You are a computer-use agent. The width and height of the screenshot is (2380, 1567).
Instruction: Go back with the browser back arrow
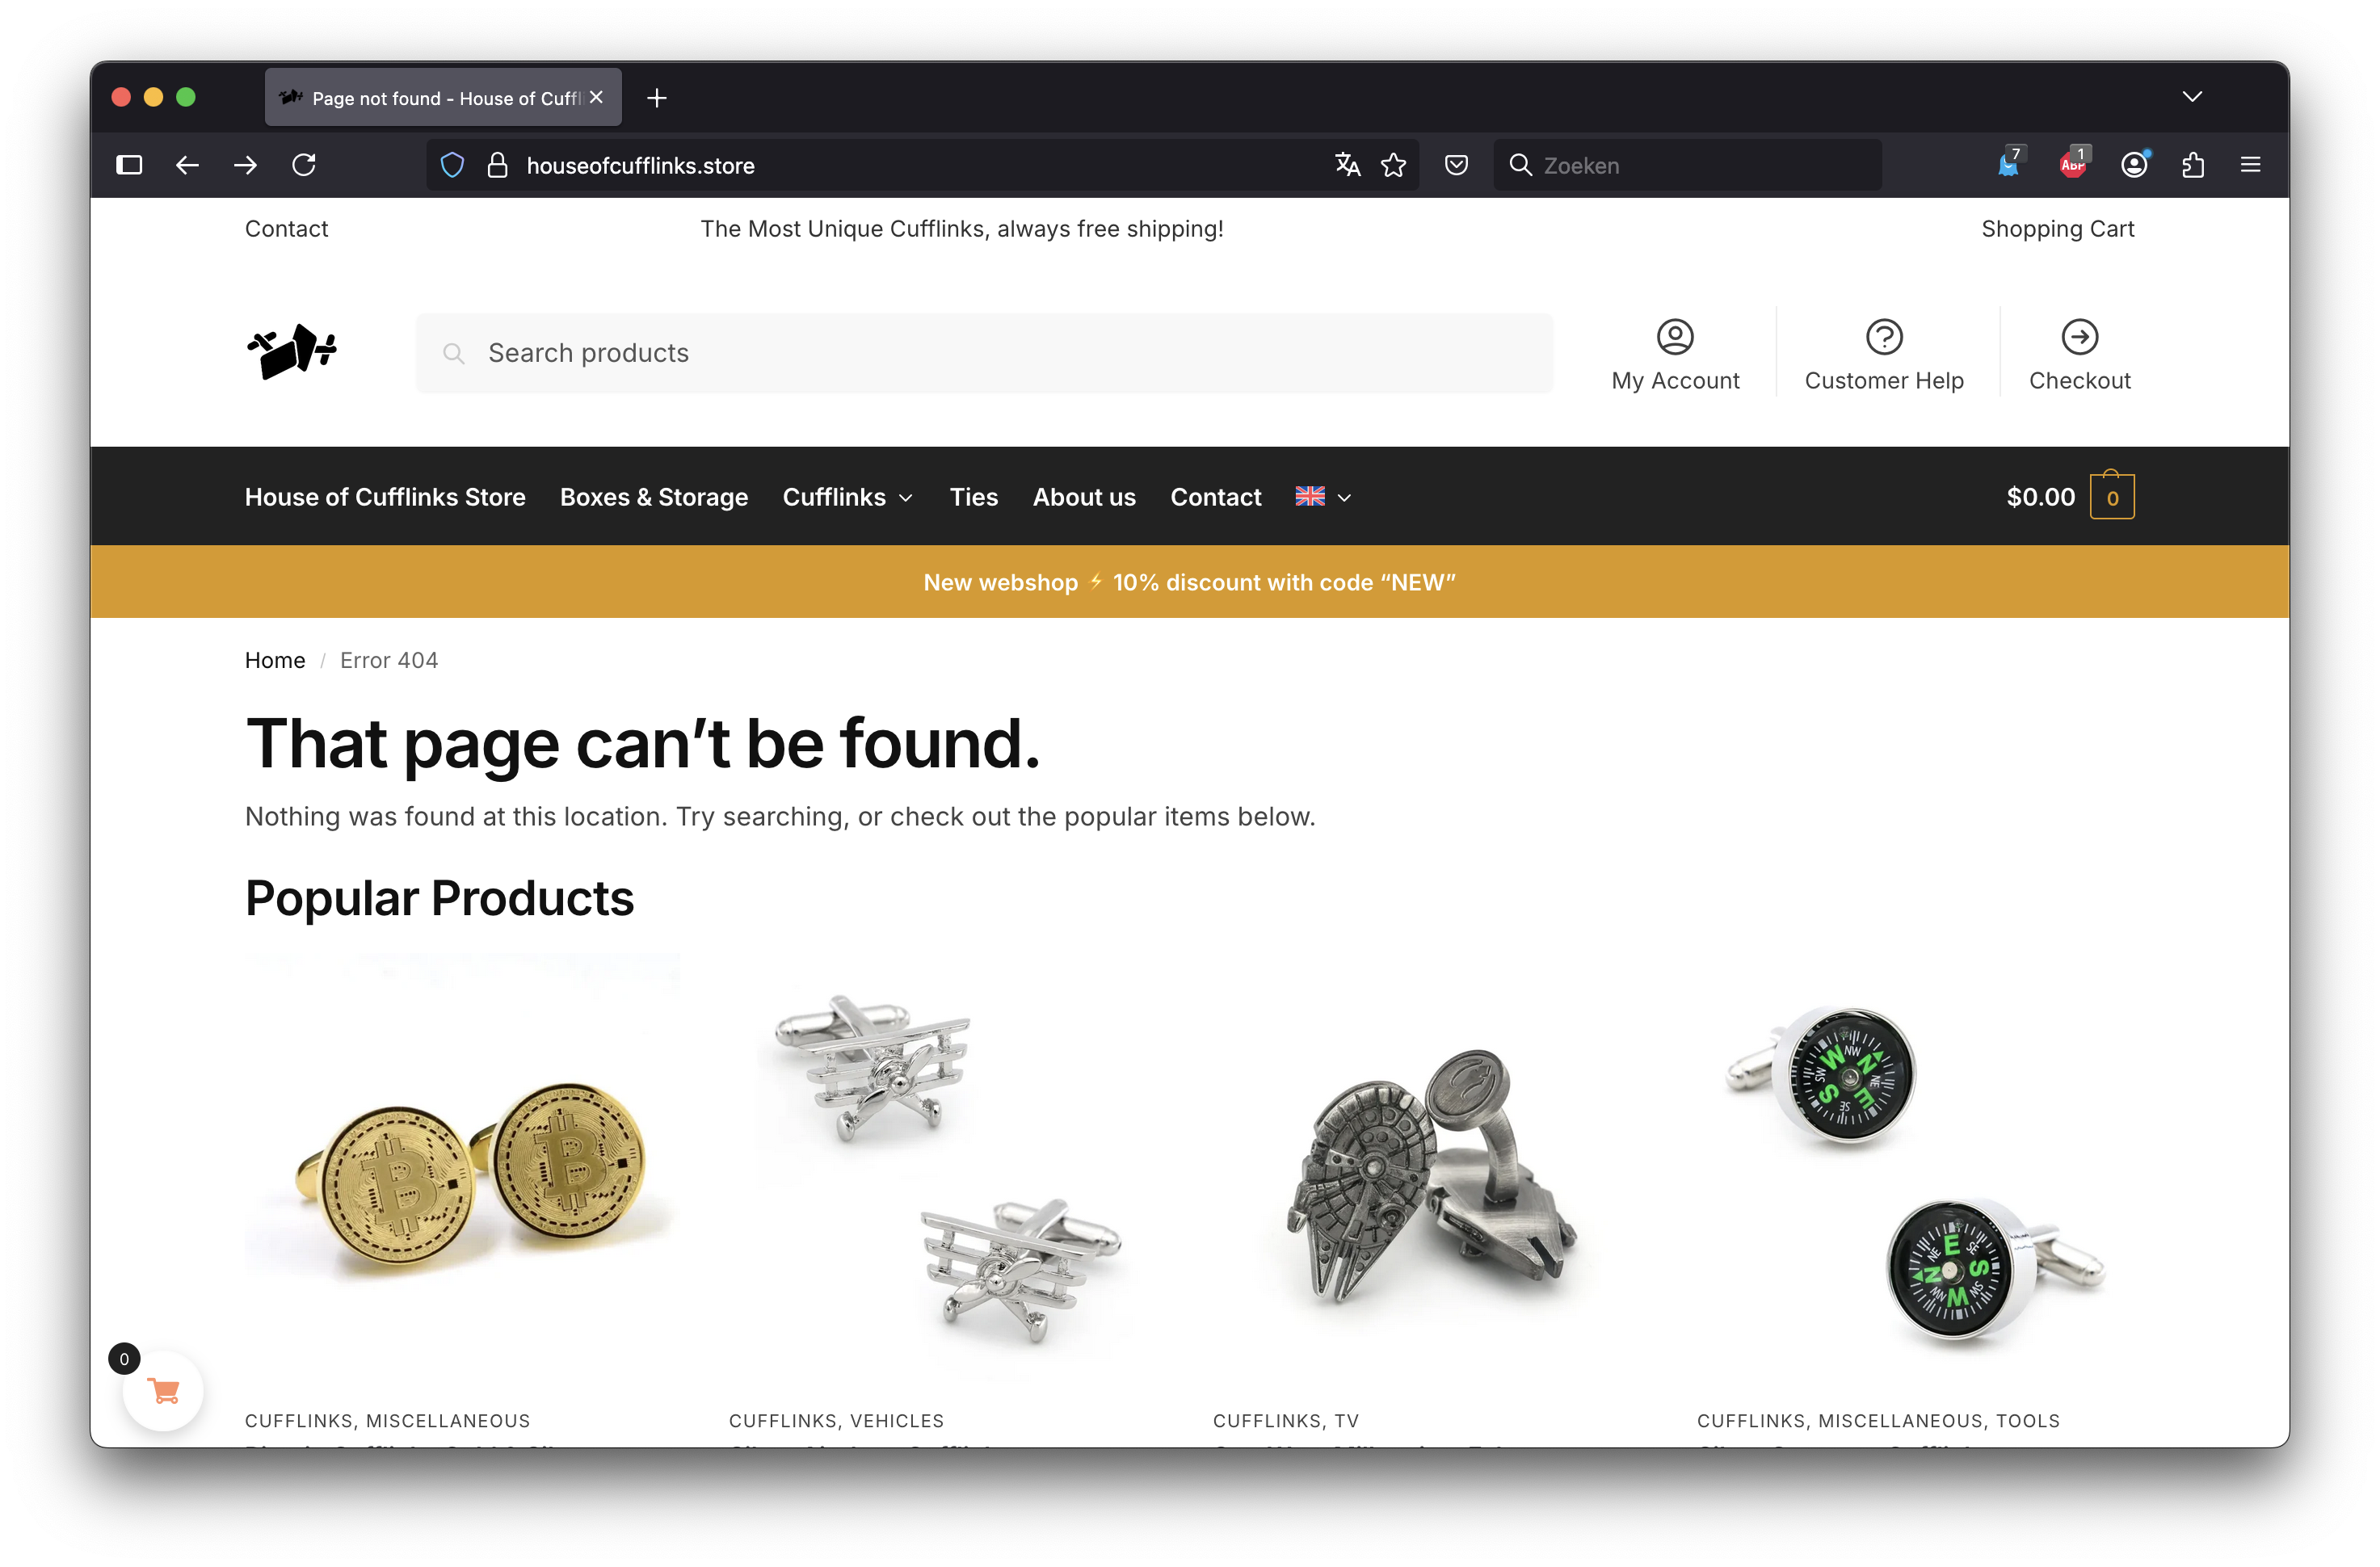click(187, 165)
